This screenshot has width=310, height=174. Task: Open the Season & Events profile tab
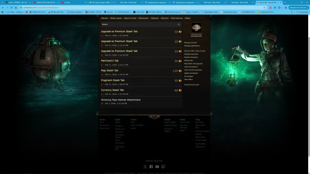130,18
